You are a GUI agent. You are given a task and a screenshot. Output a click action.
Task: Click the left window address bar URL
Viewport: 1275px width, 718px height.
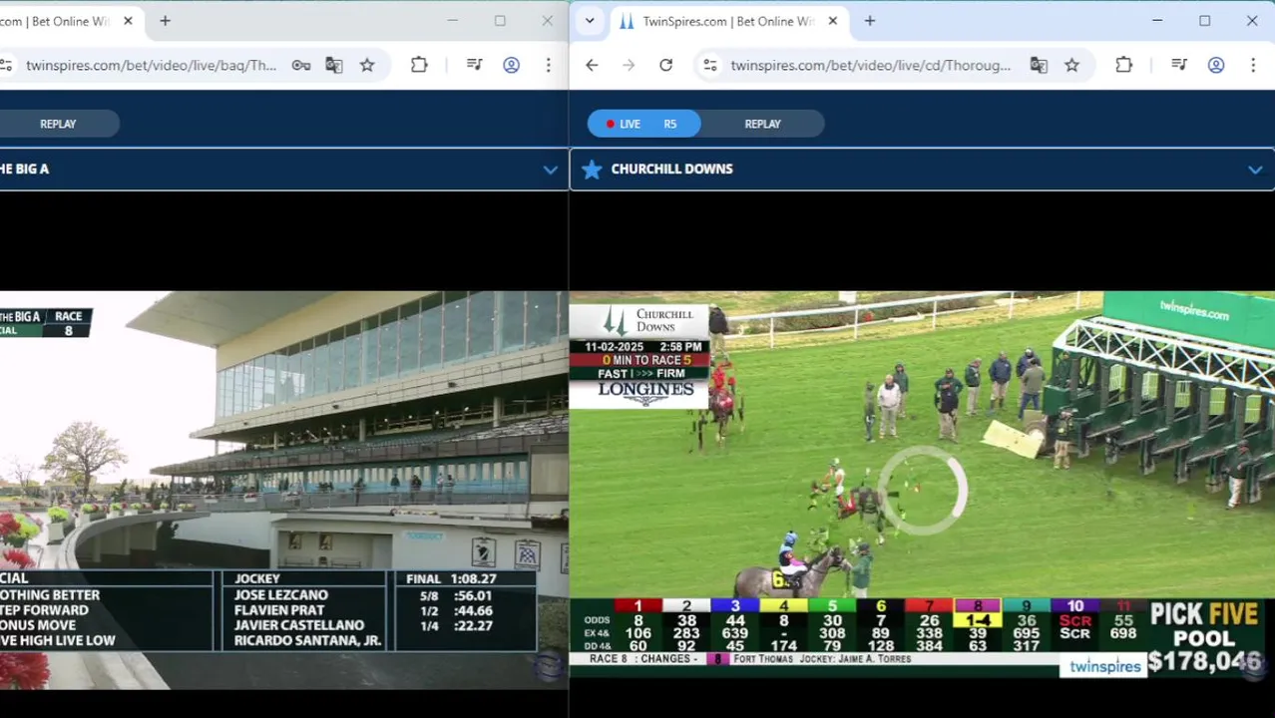pyautogui.click(x=151, y=66)
